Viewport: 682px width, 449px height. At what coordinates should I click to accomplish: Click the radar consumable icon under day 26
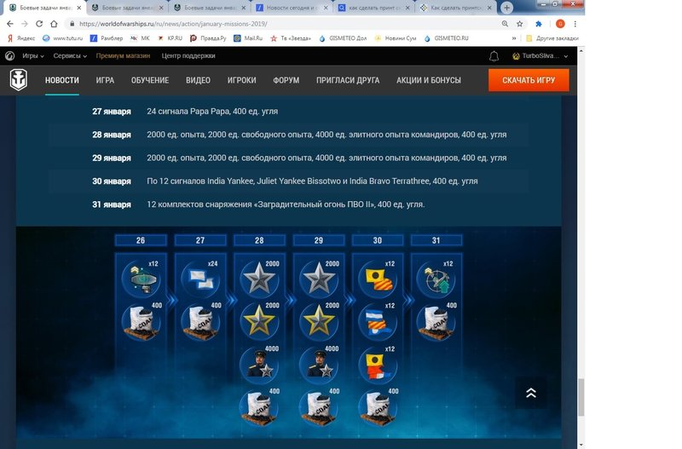(x=142, y=279)
